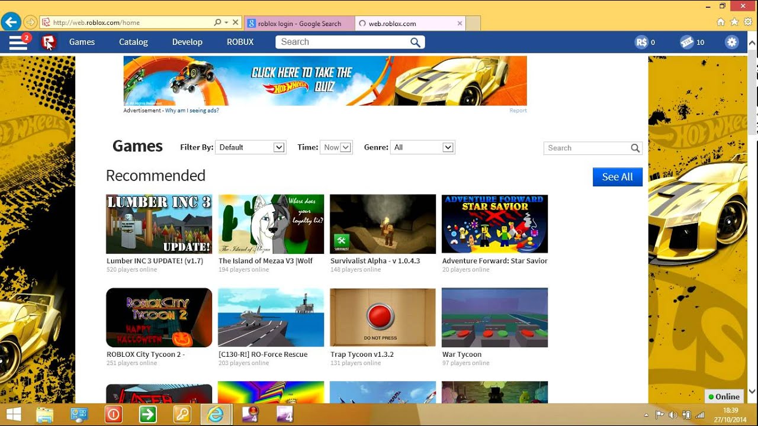Click the '520 players online' text
The height and width of the screenshot is (426, 758).
(x=131, y=270)
